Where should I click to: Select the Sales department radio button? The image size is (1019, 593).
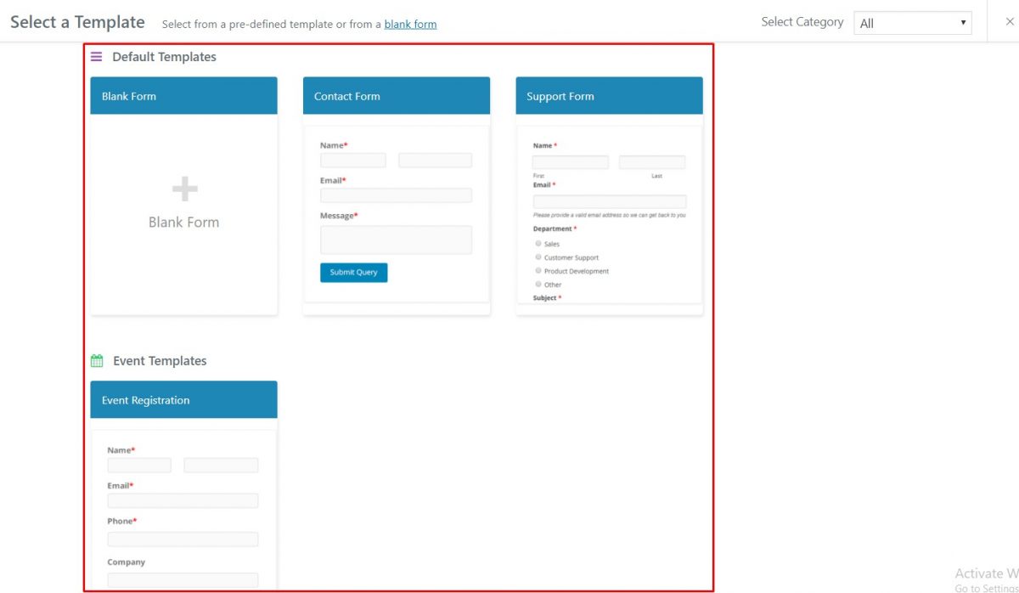pos(538,243)
